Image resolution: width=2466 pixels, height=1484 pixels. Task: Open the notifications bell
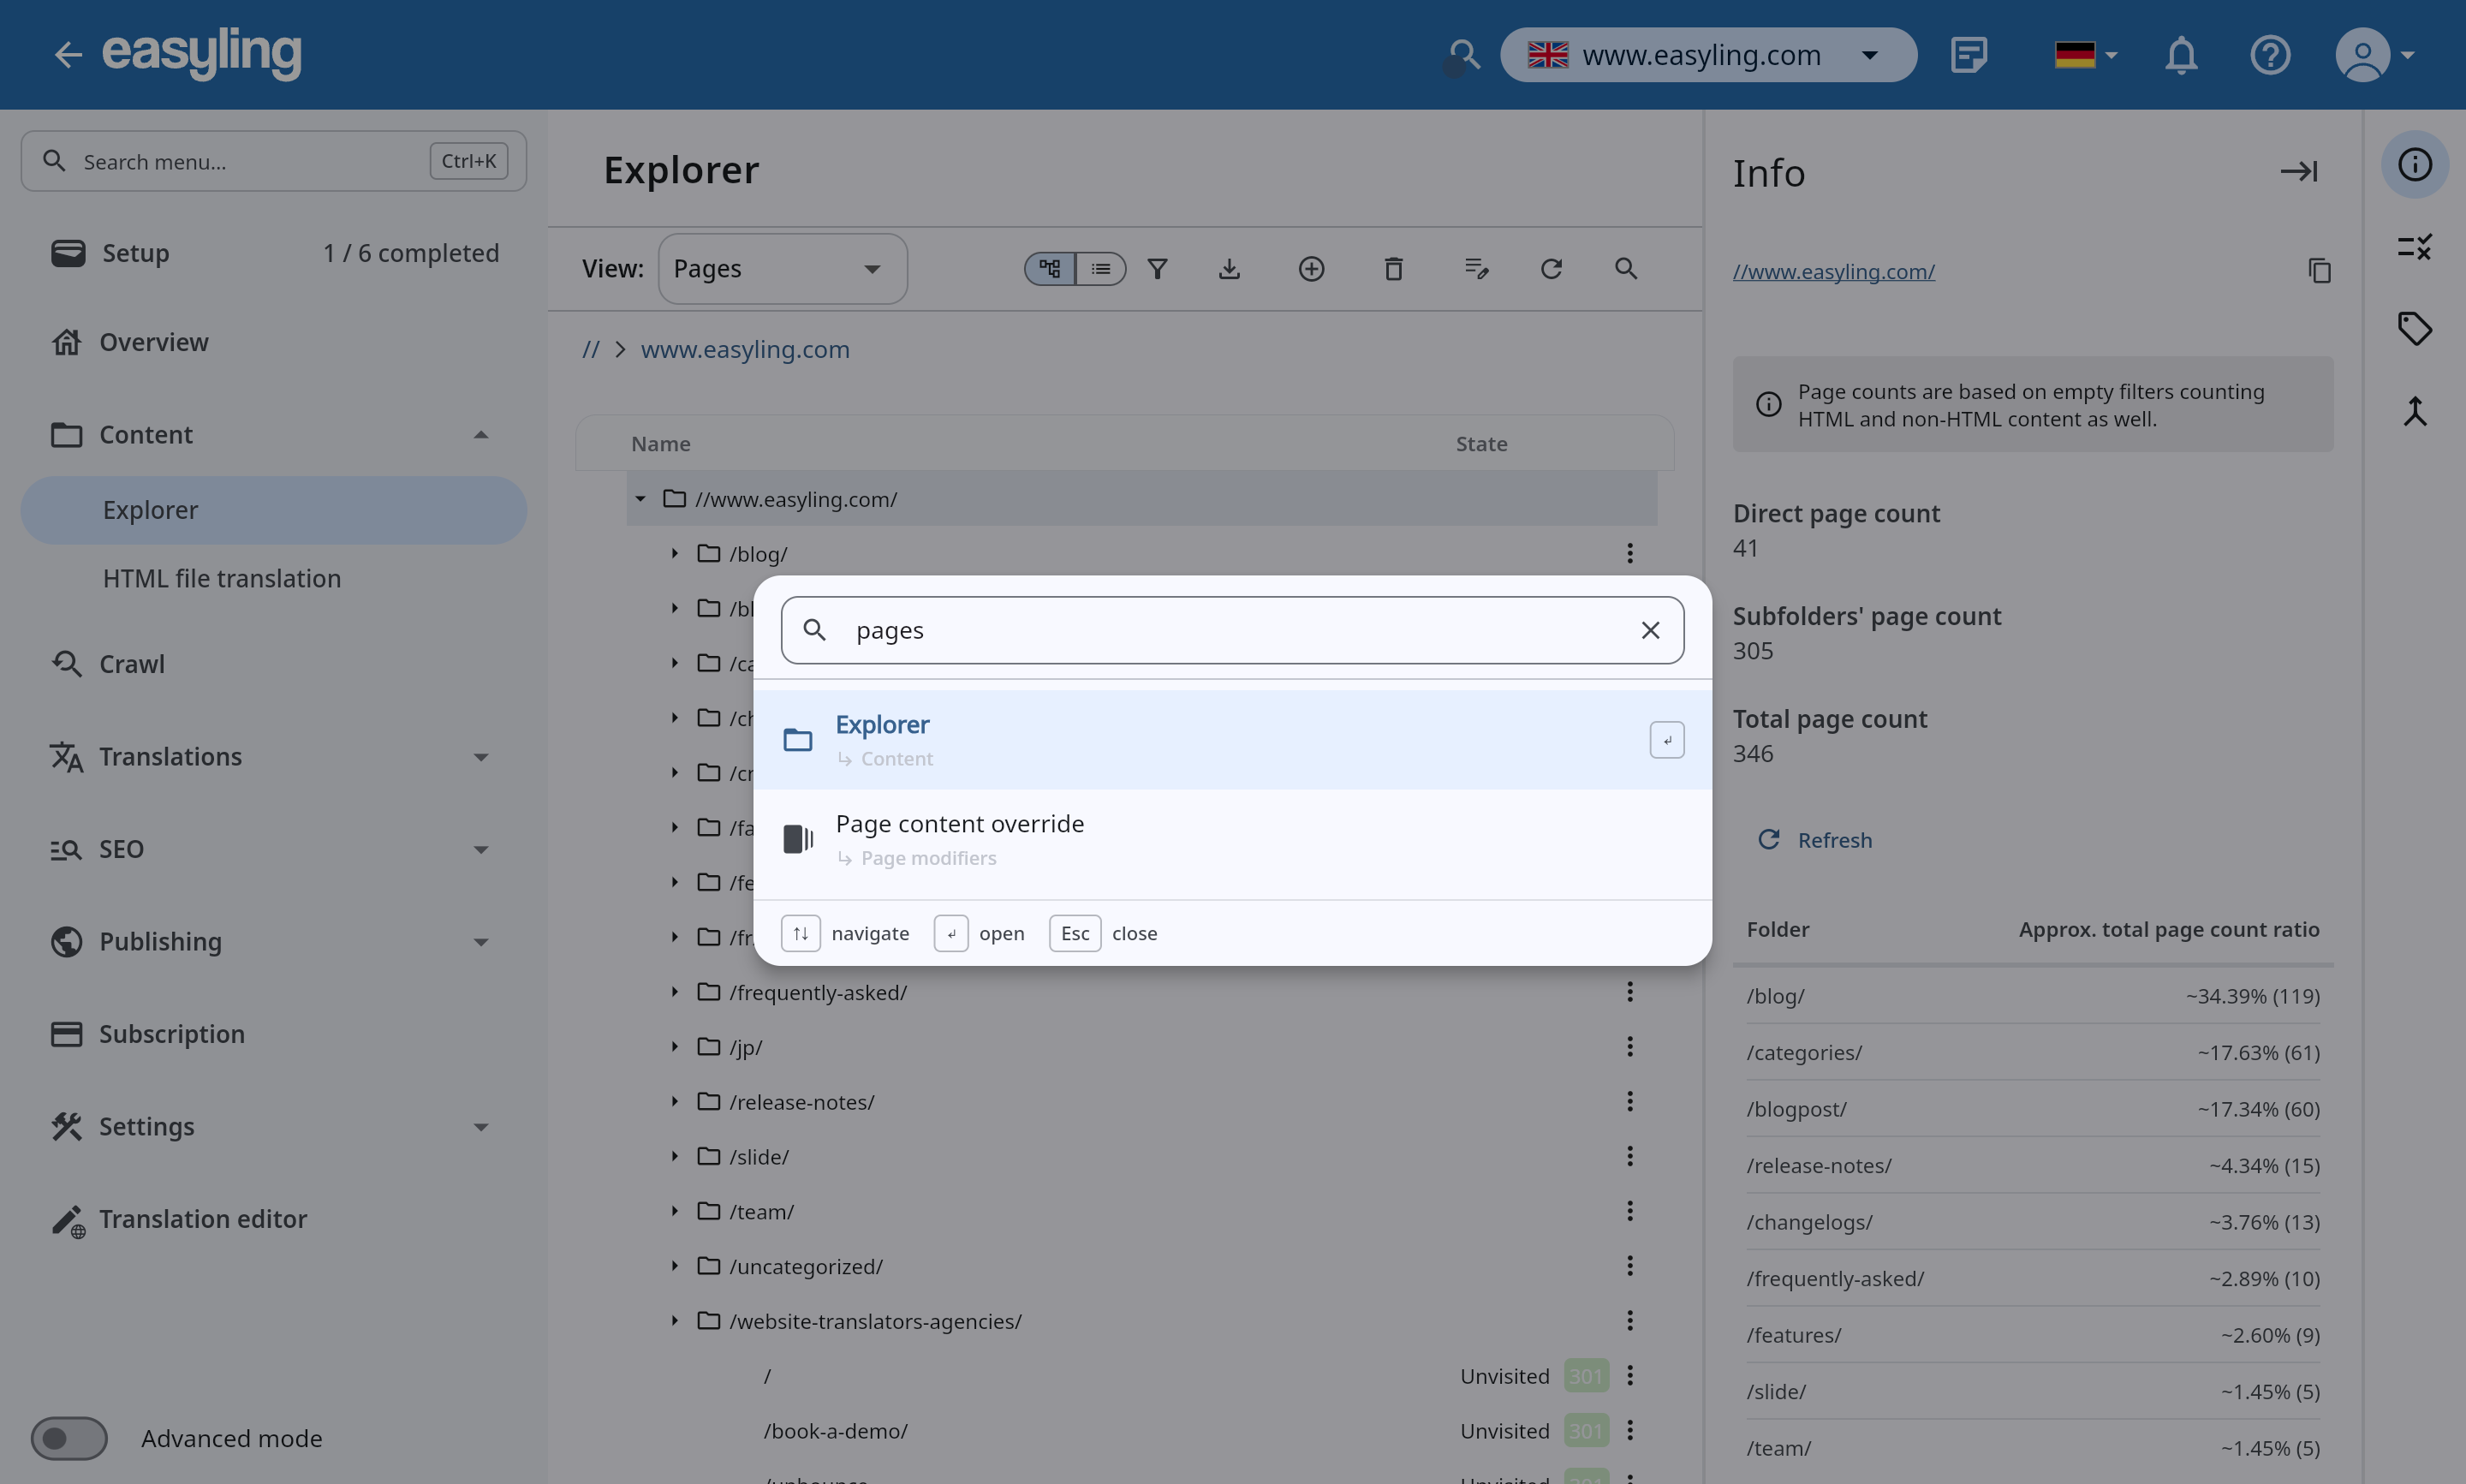pyautogui.click(x=2181, y=55)
